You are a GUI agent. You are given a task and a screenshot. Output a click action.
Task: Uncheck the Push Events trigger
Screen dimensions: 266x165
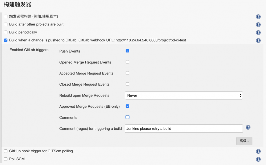pos(127,51)
